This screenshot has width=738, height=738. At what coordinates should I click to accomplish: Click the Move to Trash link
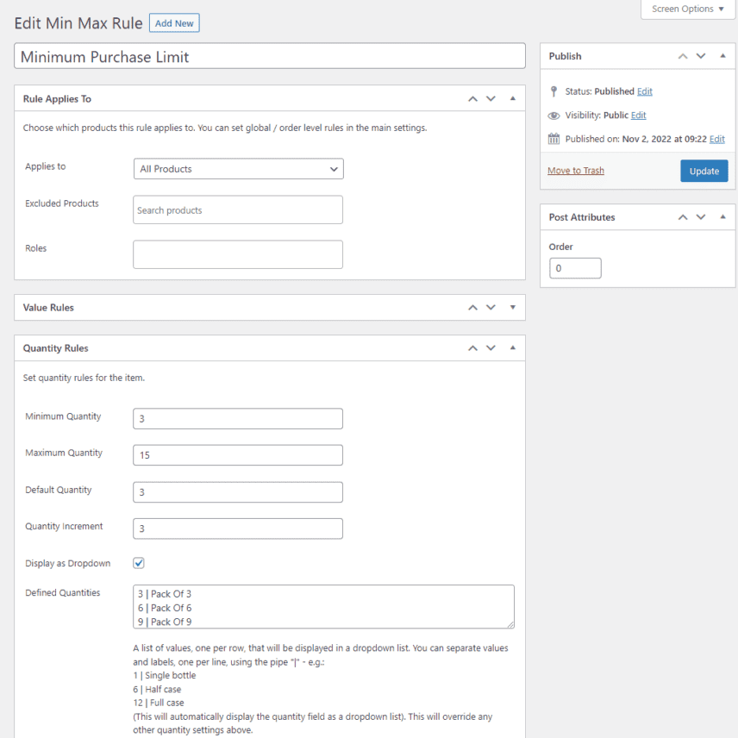[x=575, y=170]
